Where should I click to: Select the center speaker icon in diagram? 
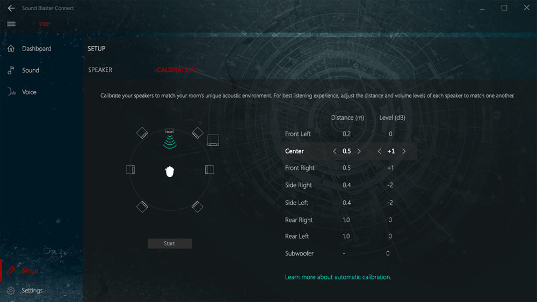click(x=170, y=131)
